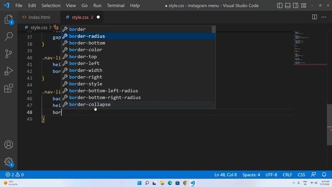Open the Edit menu
This screenshot has width=332, height=187.
coord(32,6)
